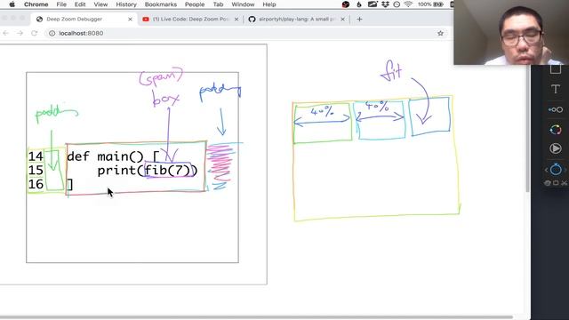The image size is (569, 320).
Task: Select the Text tool
Action: point(555,89)
